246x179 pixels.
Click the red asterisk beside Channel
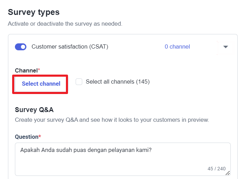[x=39, y=70]
